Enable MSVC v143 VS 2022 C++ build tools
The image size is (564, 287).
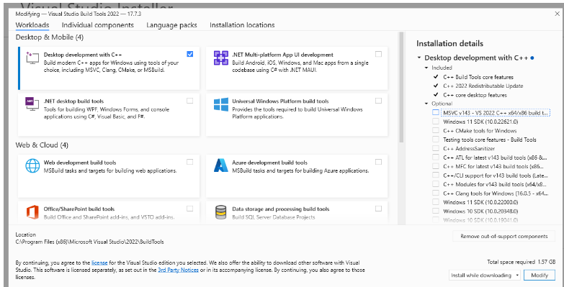coord(436,112)
